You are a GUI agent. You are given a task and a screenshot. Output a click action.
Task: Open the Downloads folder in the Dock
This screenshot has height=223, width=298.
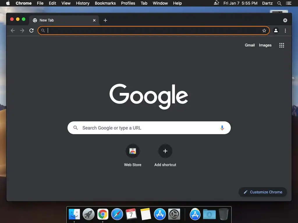pos(209,215)
